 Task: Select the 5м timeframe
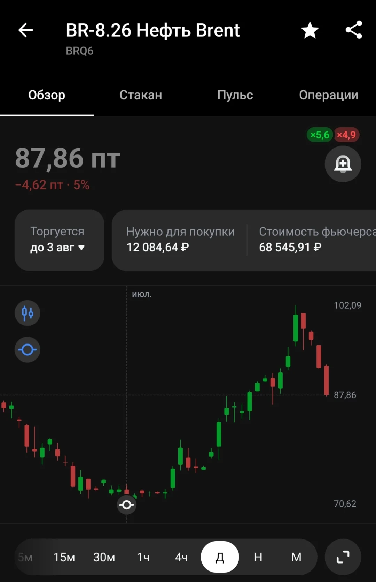point(25,557)
